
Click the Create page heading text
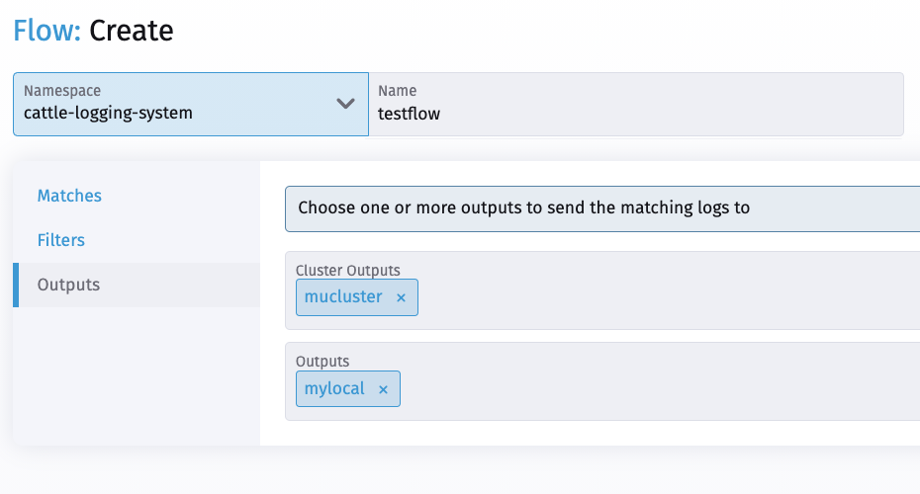click(x=132, y=31)
